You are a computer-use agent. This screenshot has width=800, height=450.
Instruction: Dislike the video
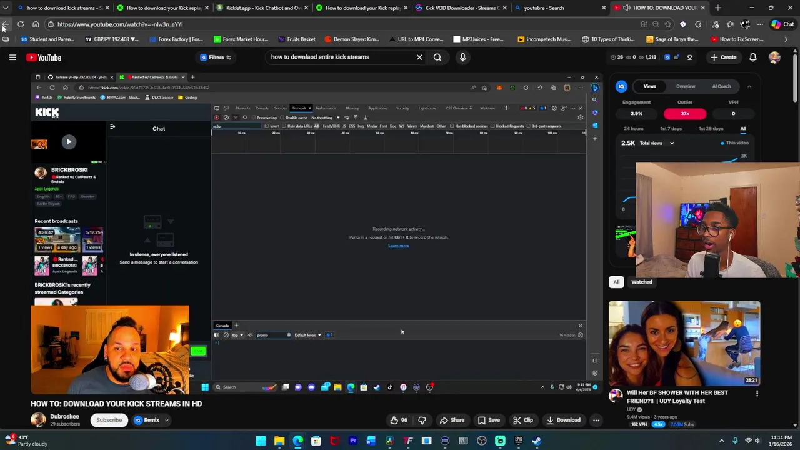coord(422,421)
